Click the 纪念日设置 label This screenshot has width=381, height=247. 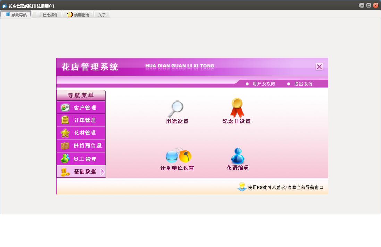tap(236, 121)
